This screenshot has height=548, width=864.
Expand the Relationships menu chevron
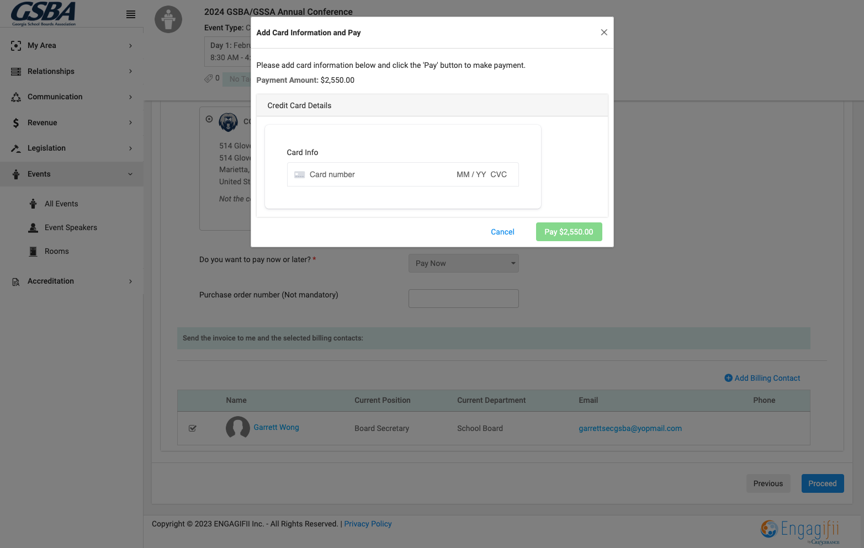(130, 71)
